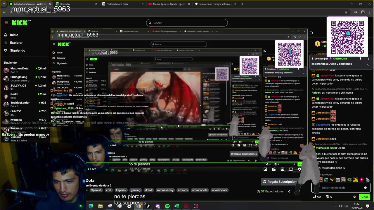Viewport: 374px width, 210px height.
Task: Send message with green Chat button
Action: (x=364, y=197)
